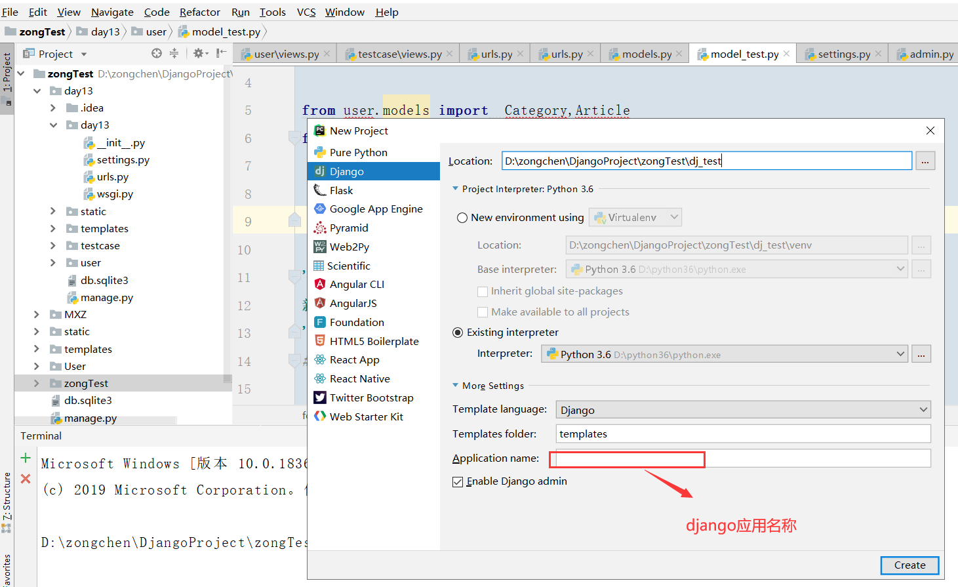Select the Django project type icon
Screen dimensions: 958x587
[320, 171]
